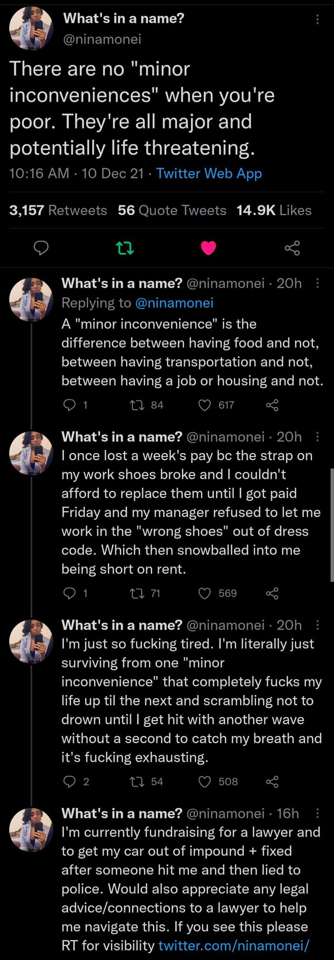Open more options on the fundraising reply

318,813
